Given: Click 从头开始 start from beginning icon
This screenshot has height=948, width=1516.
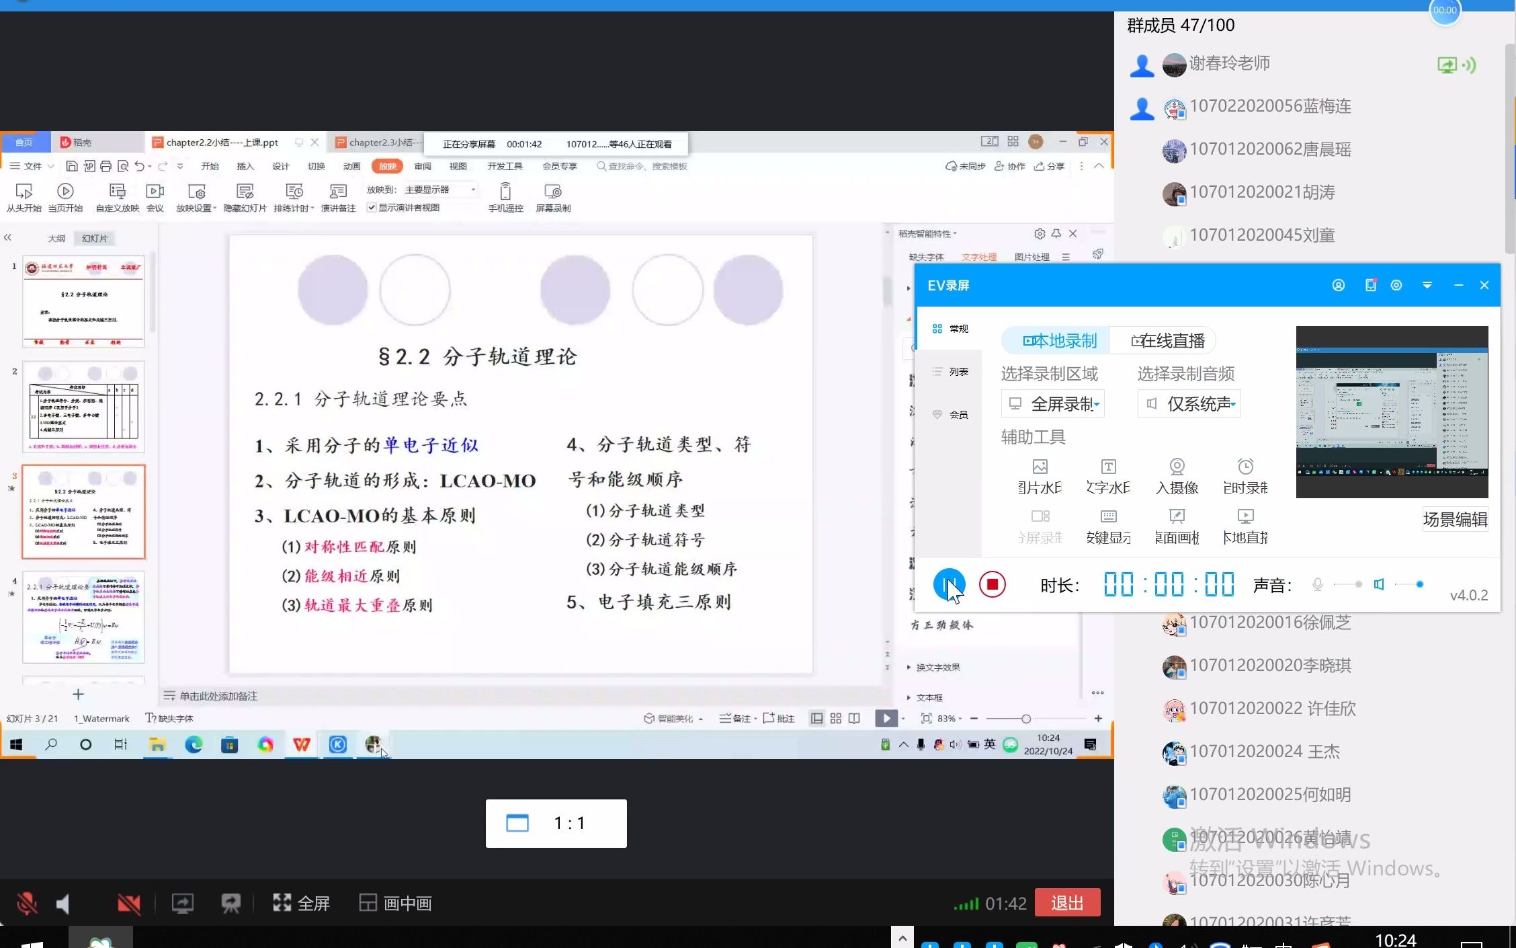Looking at the screenshot, I should [24, 198].
